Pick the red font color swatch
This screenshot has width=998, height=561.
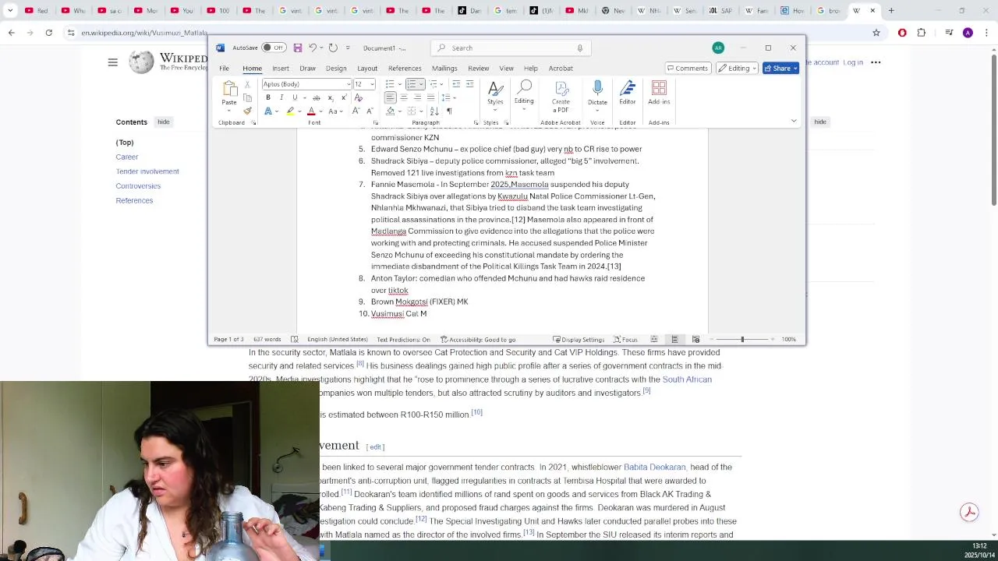tap(311, 111)
